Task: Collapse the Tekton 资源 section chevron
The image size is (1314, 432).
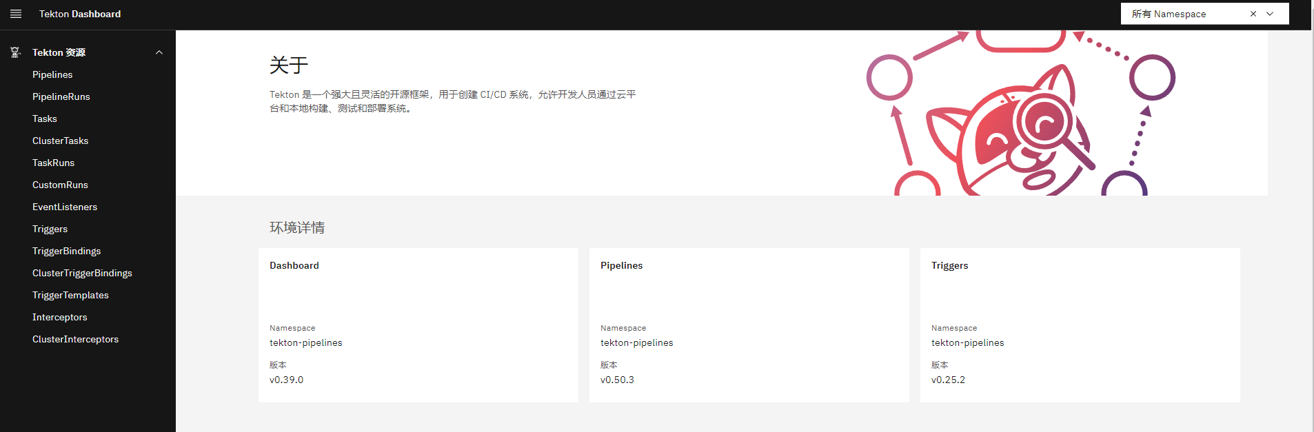Action: [x=159, y=52]
